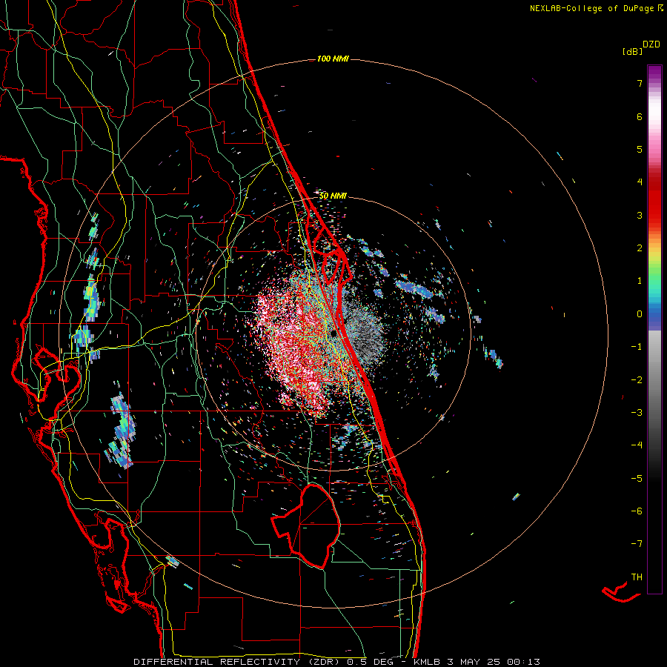667x667 pixels.
Task: Click the DZD colorbar title
Action: click(x=651, y=44)
